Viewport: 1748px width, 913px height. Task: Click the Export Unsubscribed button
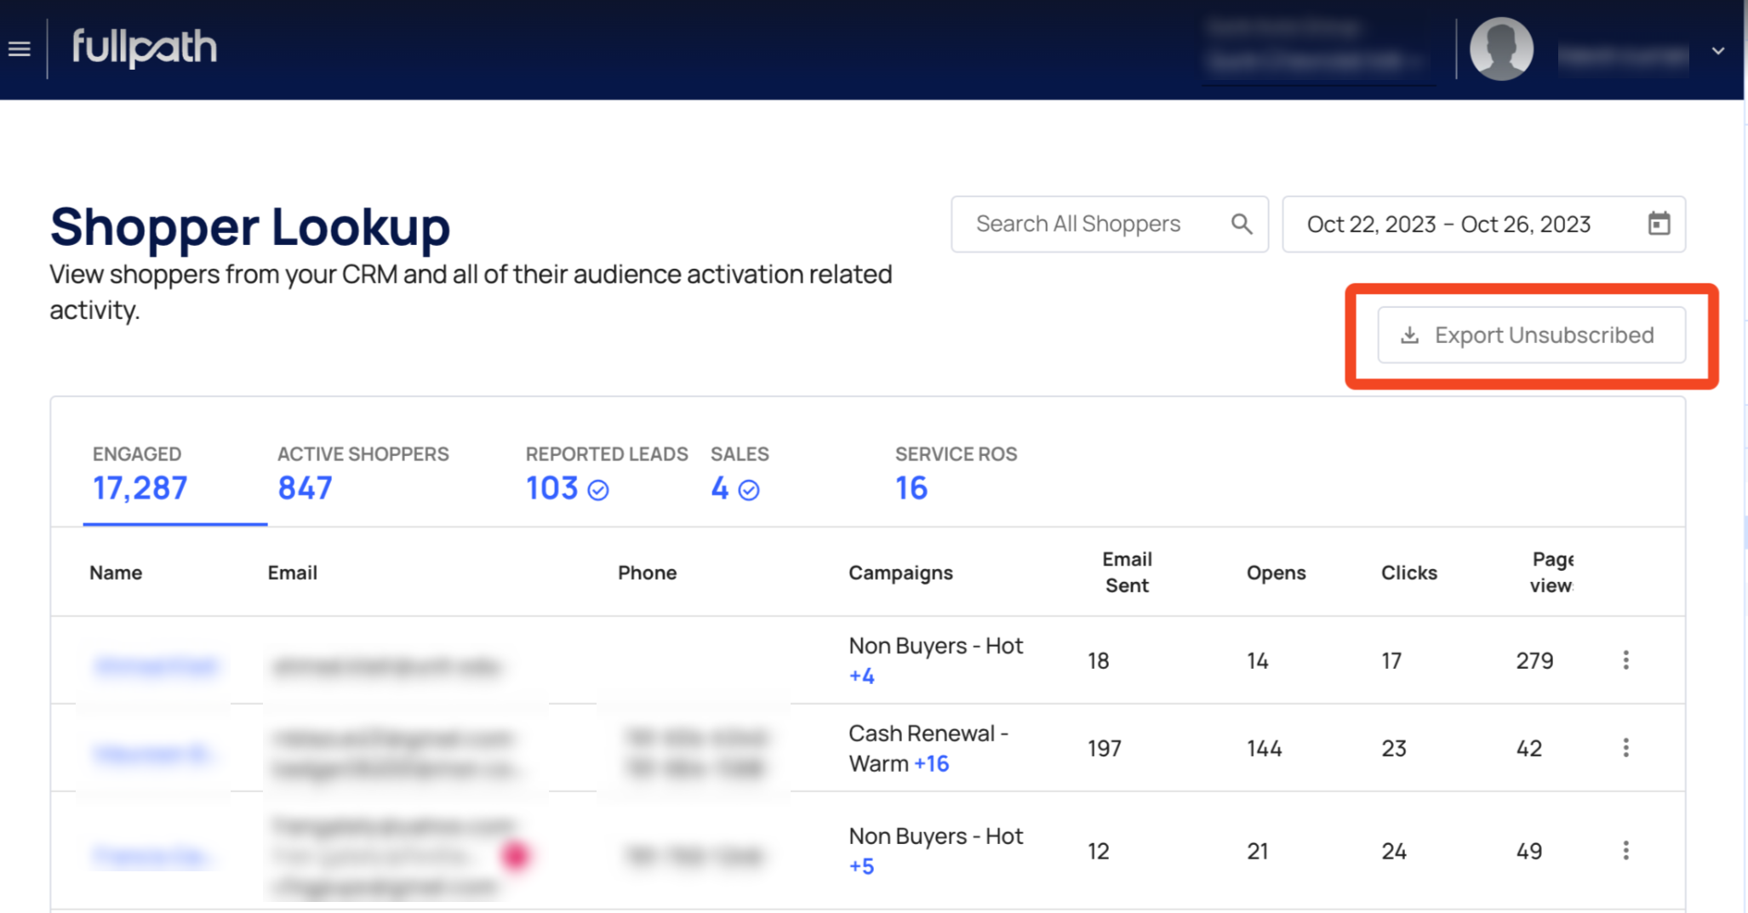click(x=1531, y=335)
